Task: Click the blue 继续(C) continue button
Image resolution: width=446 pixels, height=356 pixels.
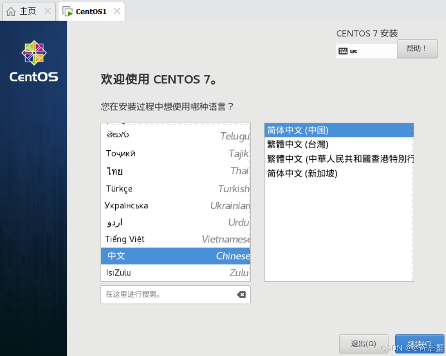Action: coord(420,344)
